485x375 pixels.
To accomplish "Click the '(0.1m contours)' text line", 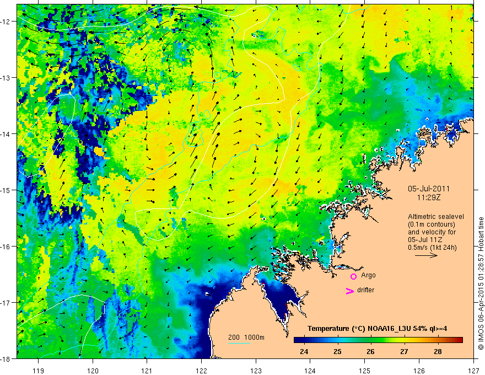I will (432, 224).
